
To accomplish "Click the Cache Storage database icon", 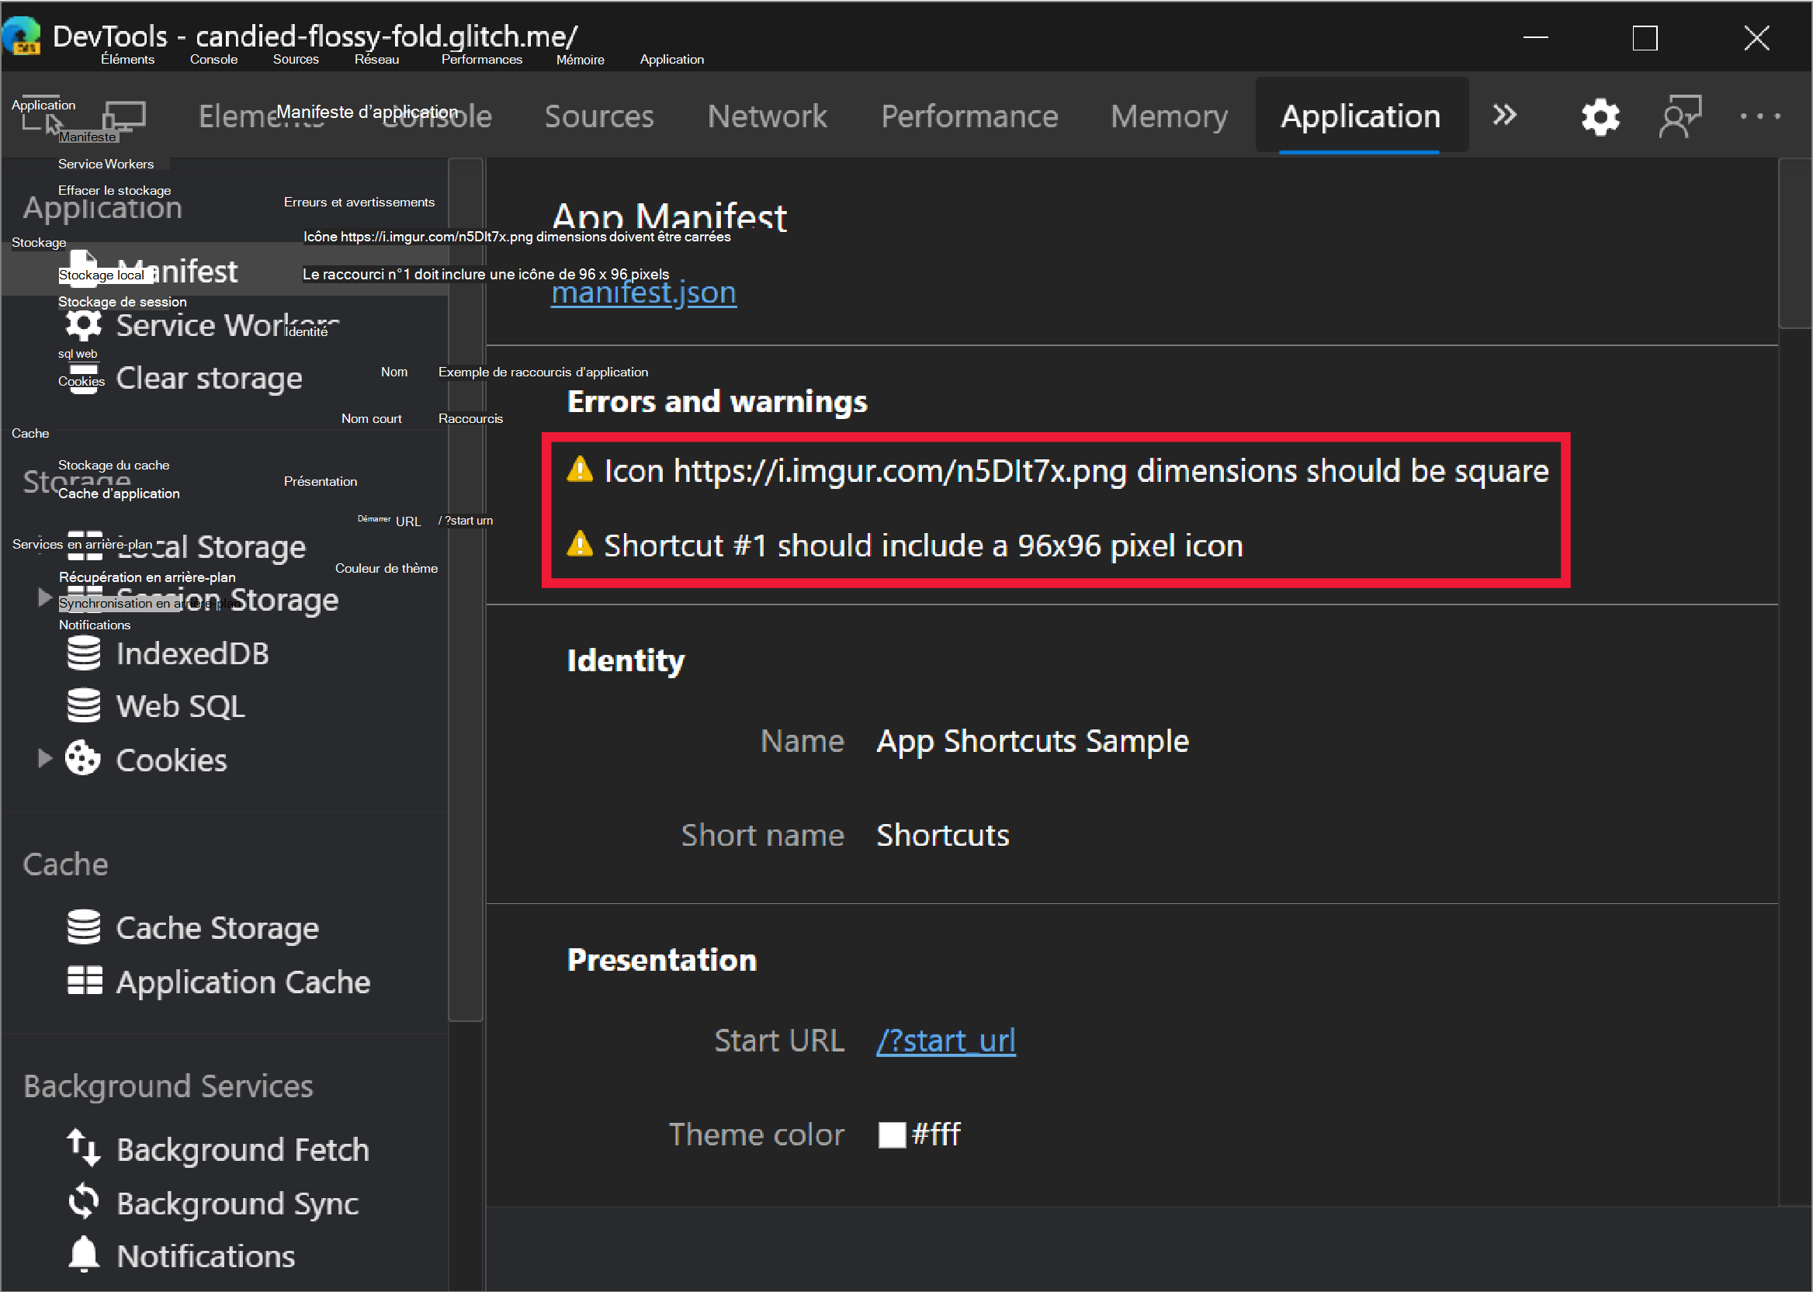I will pos(83,927).
